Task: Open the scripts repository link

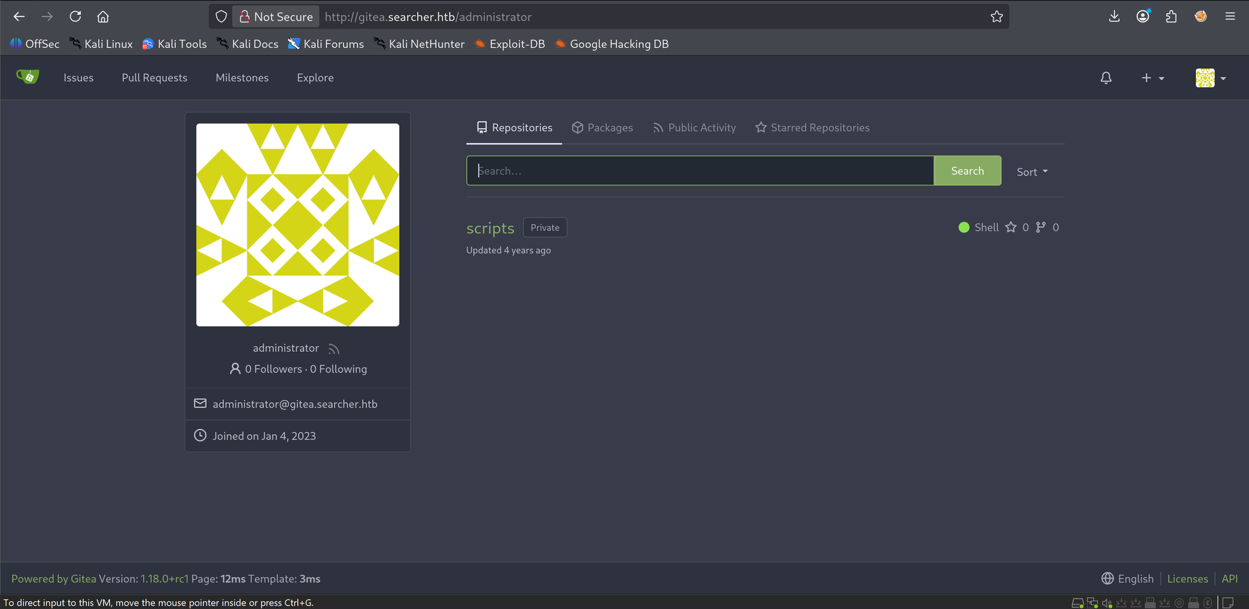Action: tap(490, 228)
